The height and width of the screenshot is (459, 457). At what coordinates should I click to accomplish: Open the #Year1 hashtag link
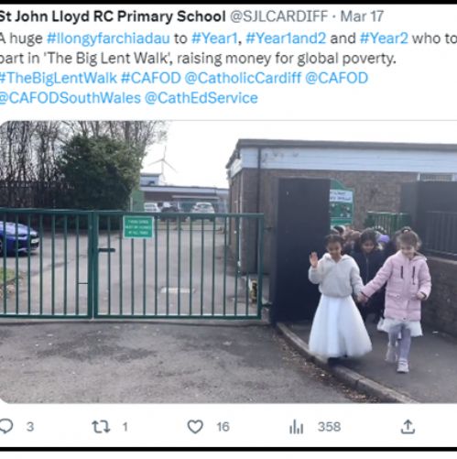(x=214, y=38)
